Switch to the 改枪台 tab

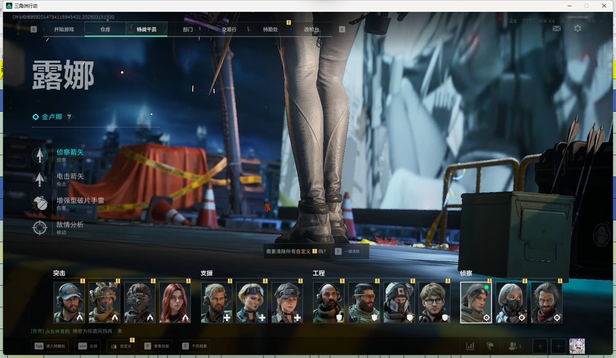click(x=311, y=29)
